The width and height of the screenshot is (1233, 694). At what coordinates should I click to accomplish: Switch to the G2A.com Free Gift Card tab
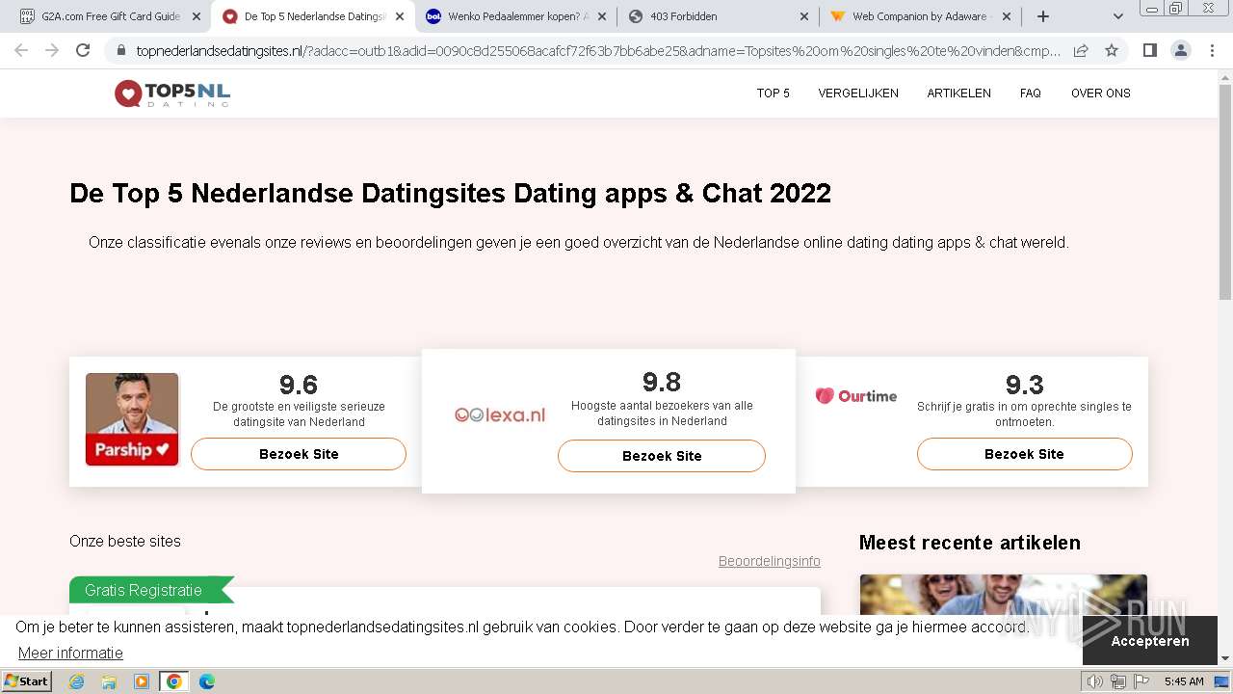pyautogui.click(x=111, y=16)
